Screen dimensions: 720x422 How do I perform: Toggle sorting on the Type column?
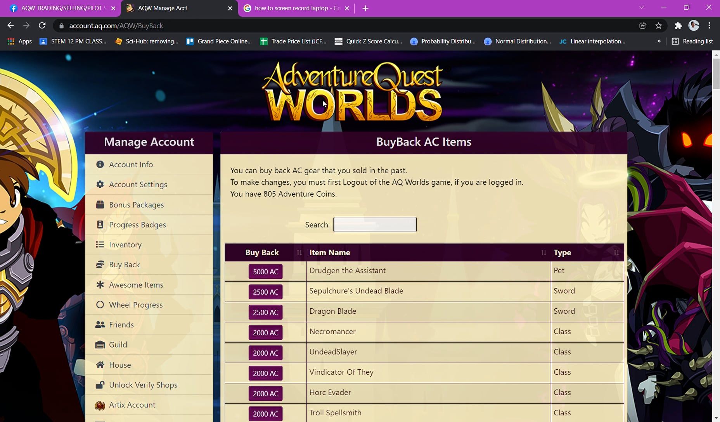pyautogui.click(x=616, y=253)
